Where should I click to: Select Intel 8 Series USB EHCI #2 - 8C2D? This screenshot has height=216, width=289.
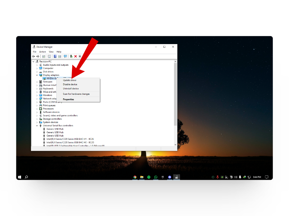click(x=70, y=142)
